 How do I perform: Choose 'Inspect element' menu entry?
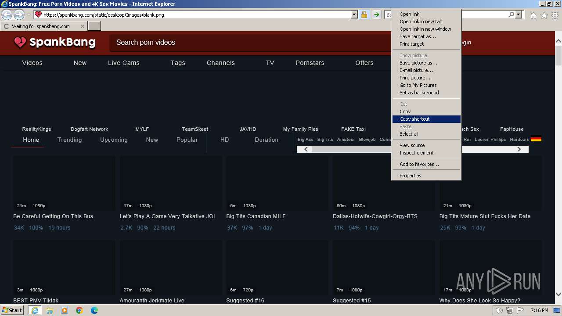(x=426, y=153)
